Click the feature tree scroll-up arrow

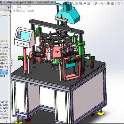pyautogui.click(x=10, y=15)
